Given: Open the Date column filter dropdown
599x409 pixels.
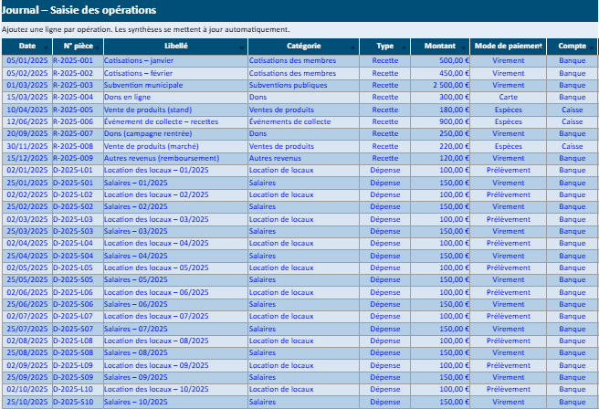Looking at the screenshot, I should click(x=47, y=47).
